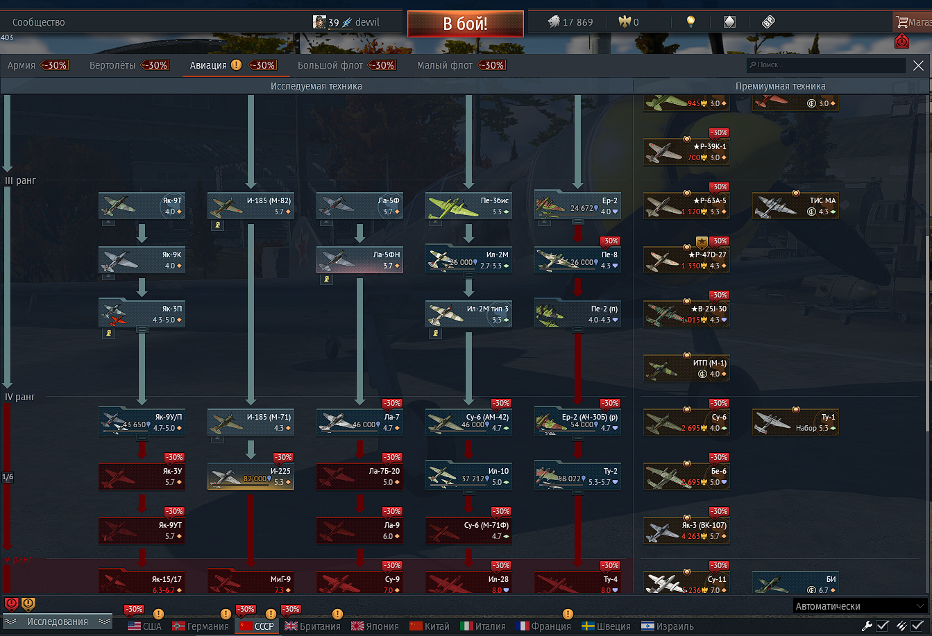Click the Пе-3бис heavy fighter card
The height and width of the screenshot is (636, 932).
pos(469,205)
